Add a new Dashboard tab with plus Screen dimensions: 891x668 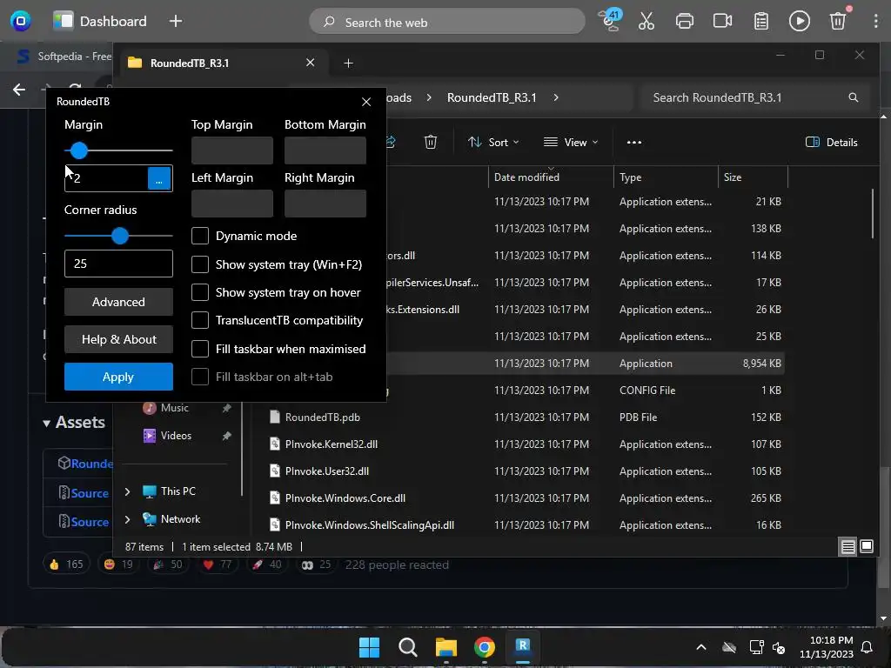pyautogui.click(x=176, y=22)
